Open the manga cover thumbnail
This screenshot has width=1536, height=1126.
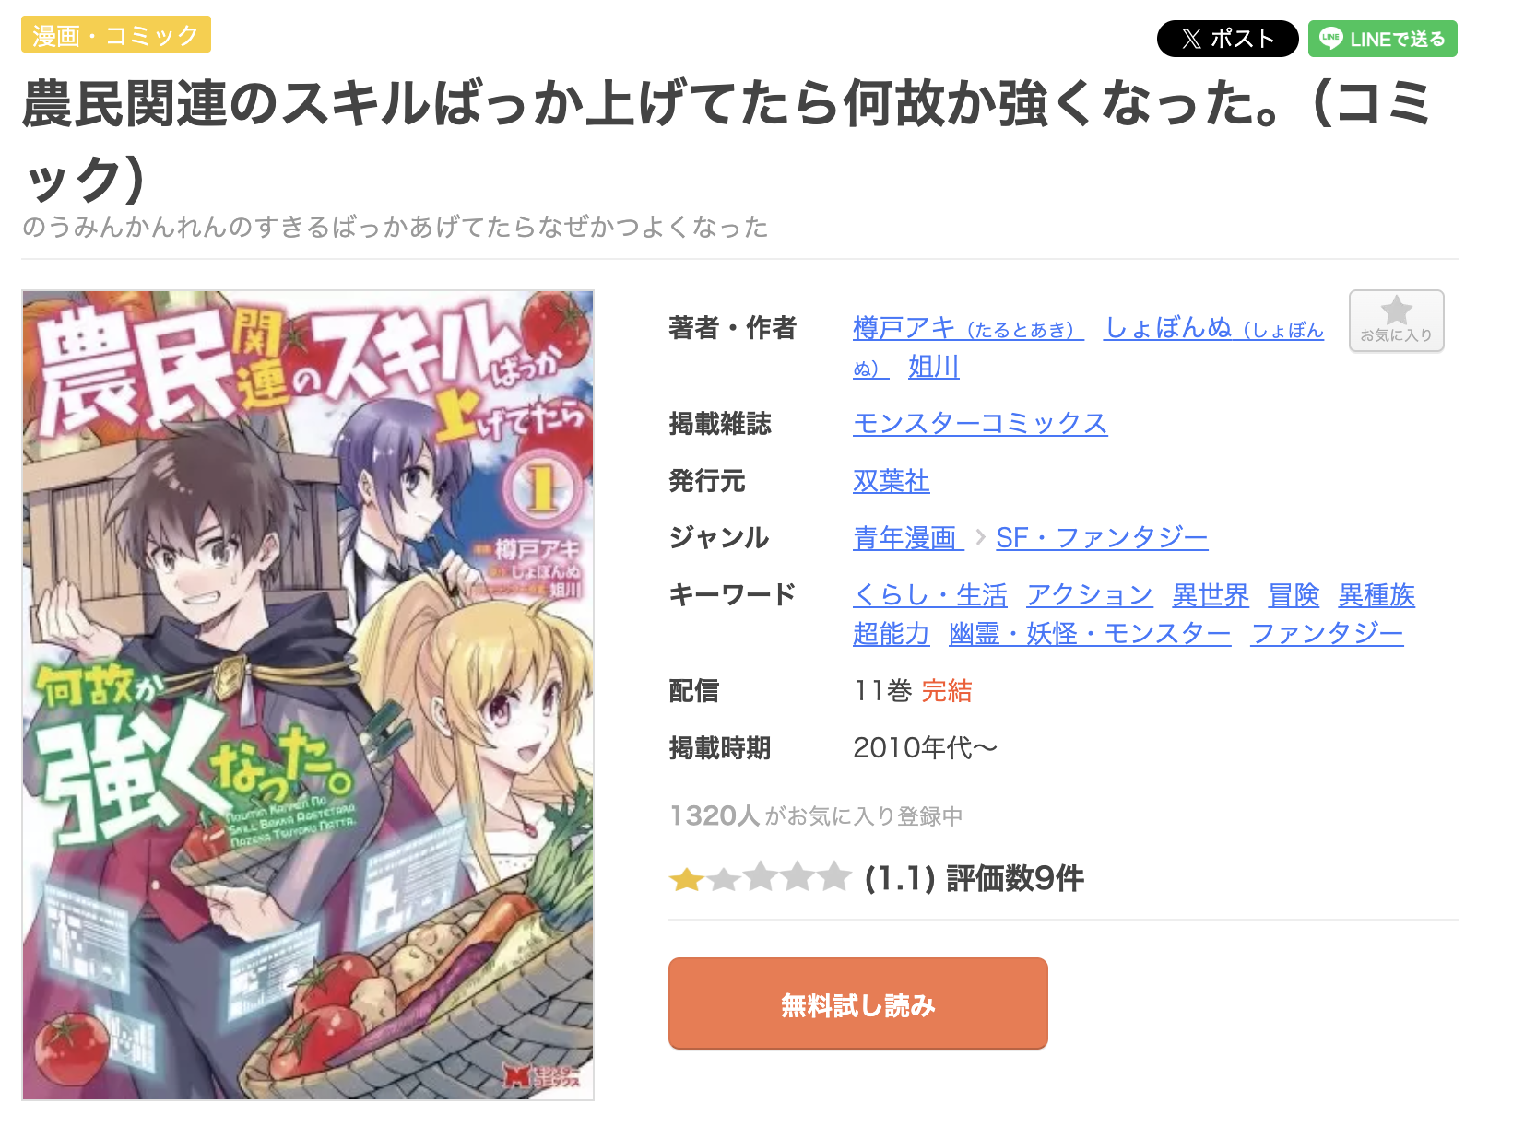tap(308, 695)
